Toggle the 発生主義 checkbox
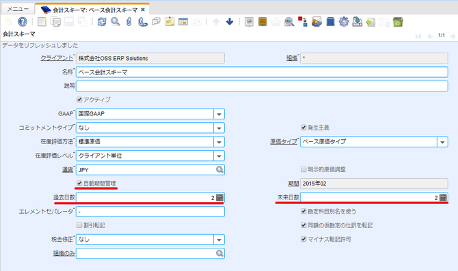 304,128
